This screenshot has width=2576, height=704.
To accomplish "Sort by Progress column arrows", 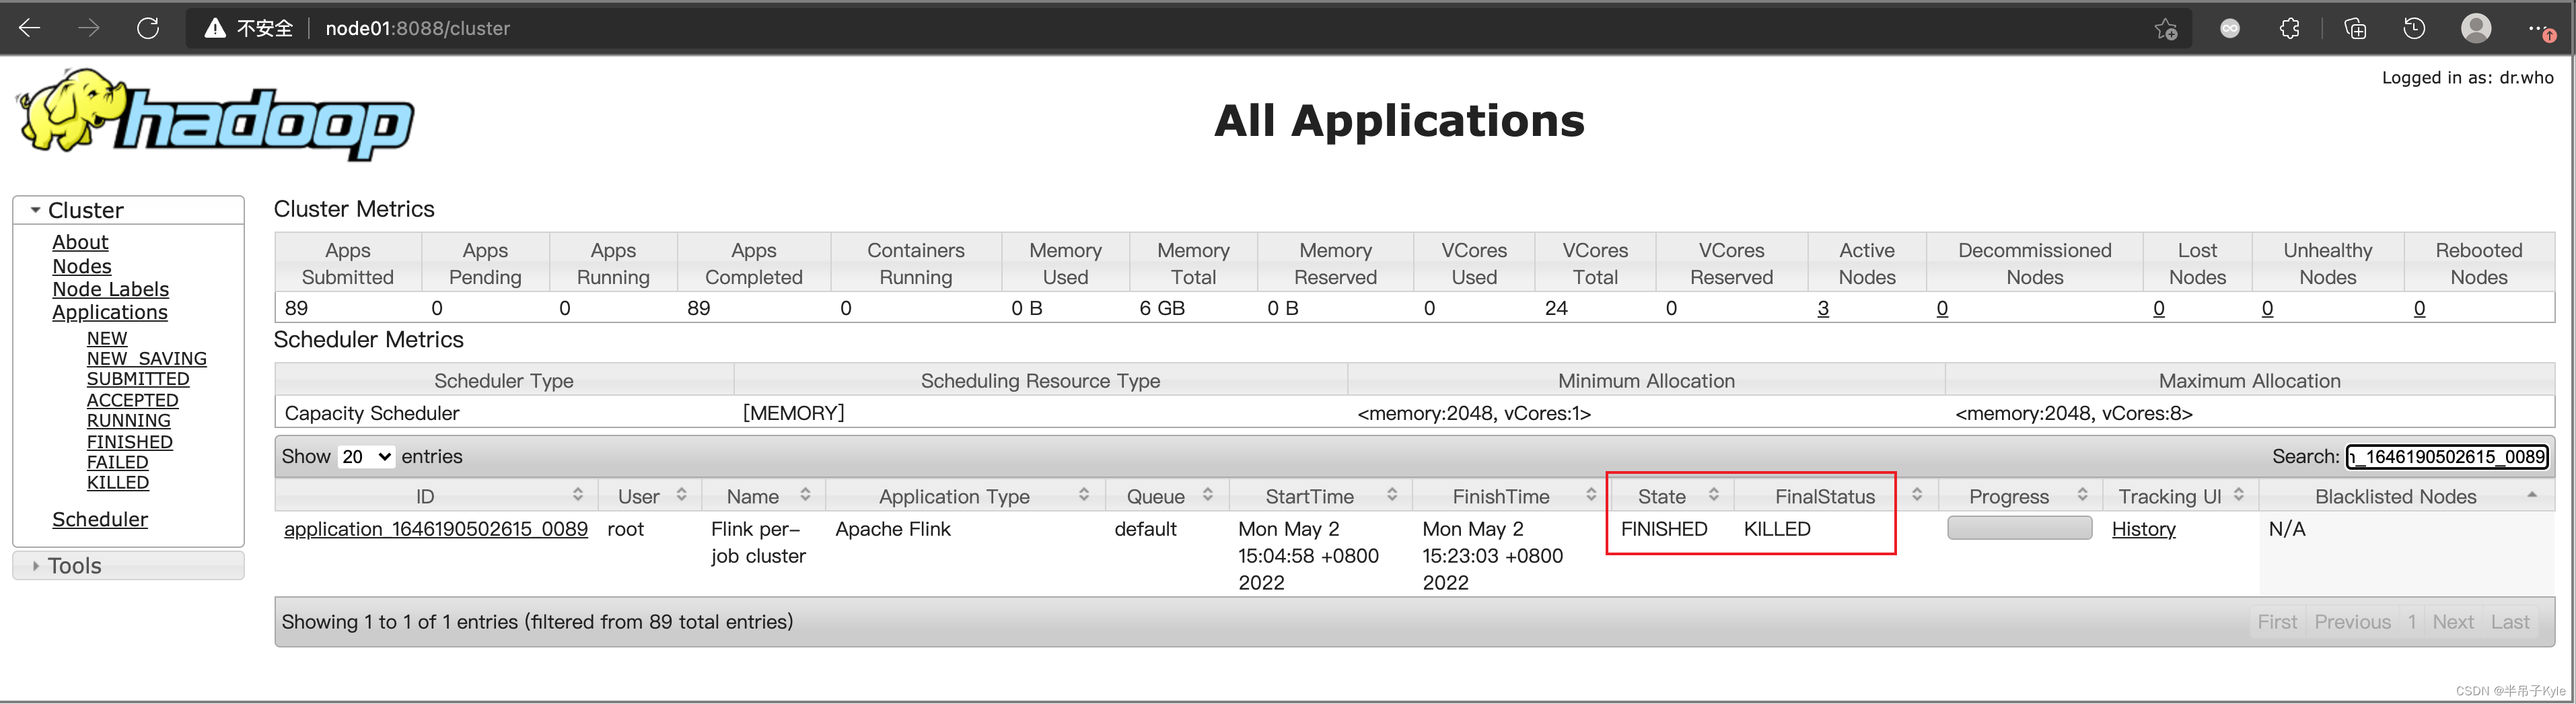I will pos(2082,495).
